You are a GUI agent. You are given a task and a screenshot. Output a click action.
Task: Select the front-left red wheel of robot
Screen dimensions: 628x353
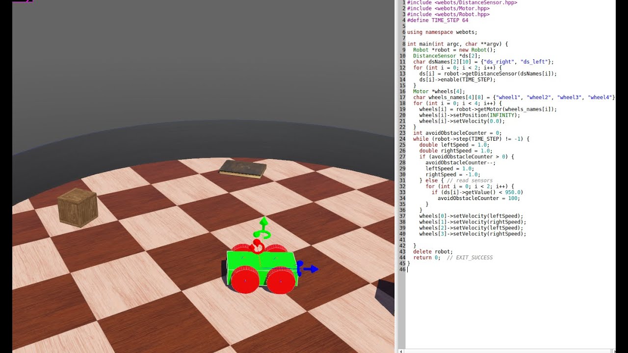[x=245, y=281]
